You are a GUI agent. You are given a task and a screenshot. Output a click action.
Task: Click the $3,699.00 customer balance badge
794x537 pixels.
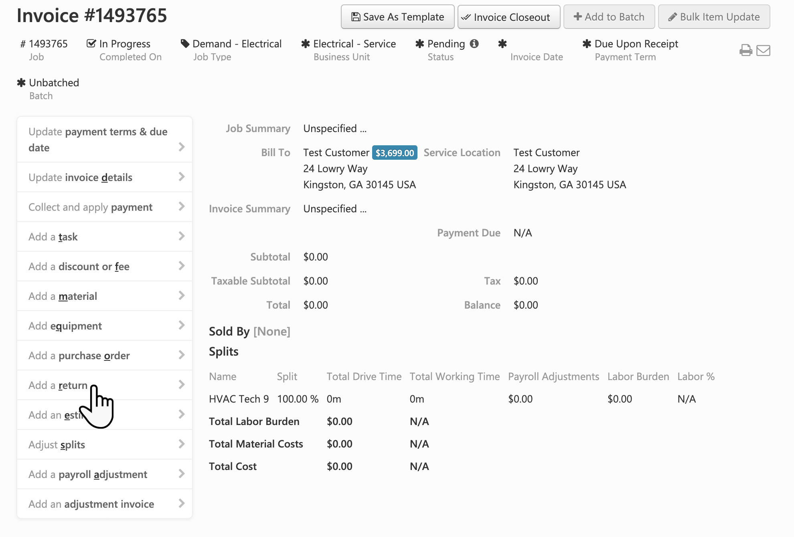[395, 153]
